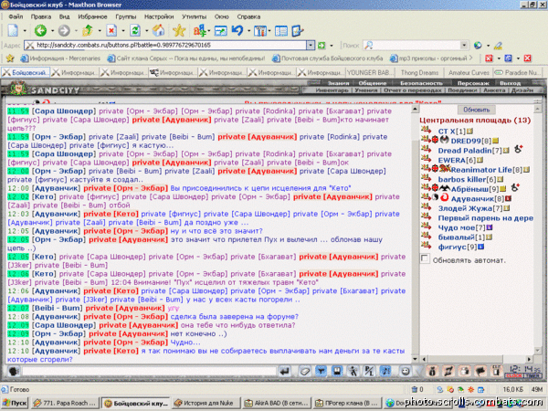Open the Почтовая служба Бойцовского клуба bookmark
This screenshot has height=411, width=548.
(x=328, y=58)
